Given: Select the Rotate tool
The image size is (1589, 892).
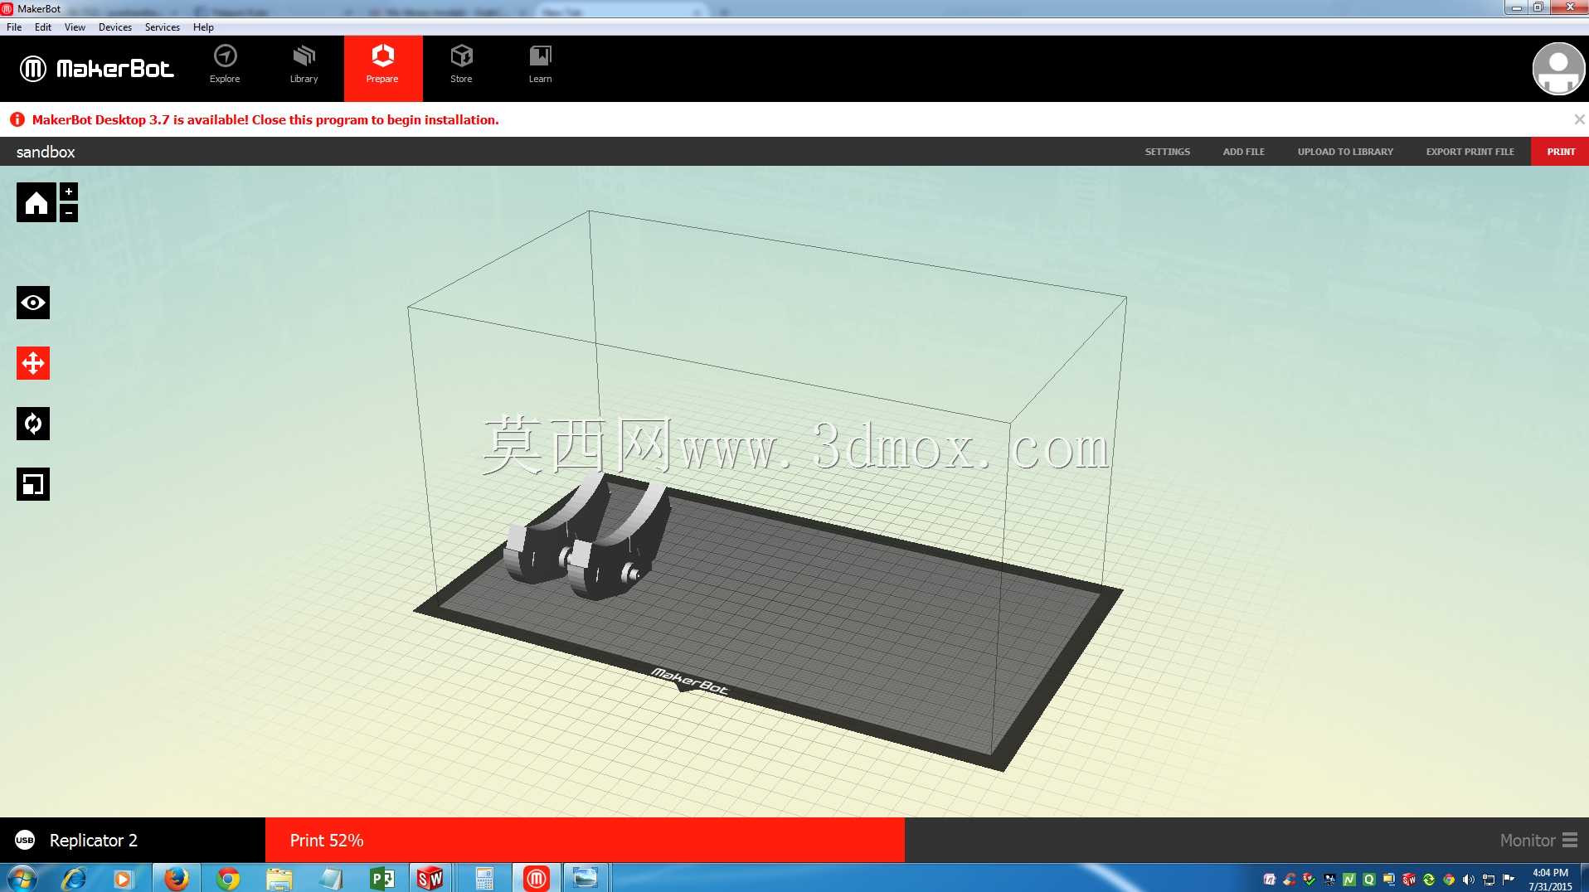Looking at the screenshot, I should point(33,424).
